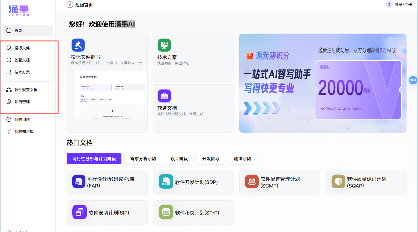
Task: Click the 我的创作 sidebar icon
Action: (9, 120)
